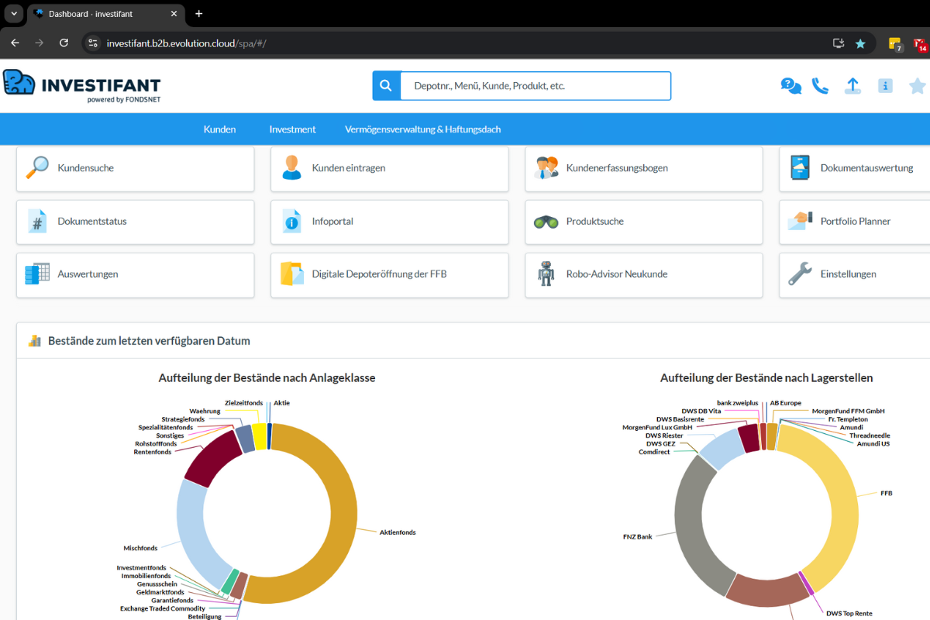Screen dimensions: 930x620
Task: Click the Kundensuche magnifying glass icon
Action: click(x=36, y=169)
